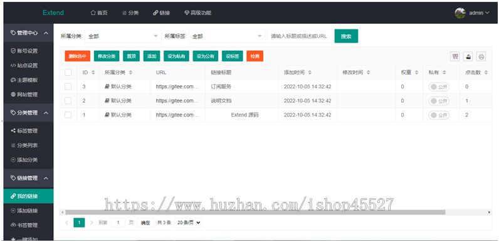
Task: Collapse the 分类管理 sidebar group
Action: 29,113
